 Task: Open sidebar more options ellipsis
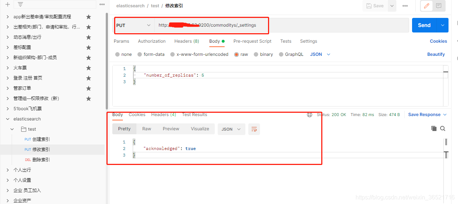[x=102, y=5]
